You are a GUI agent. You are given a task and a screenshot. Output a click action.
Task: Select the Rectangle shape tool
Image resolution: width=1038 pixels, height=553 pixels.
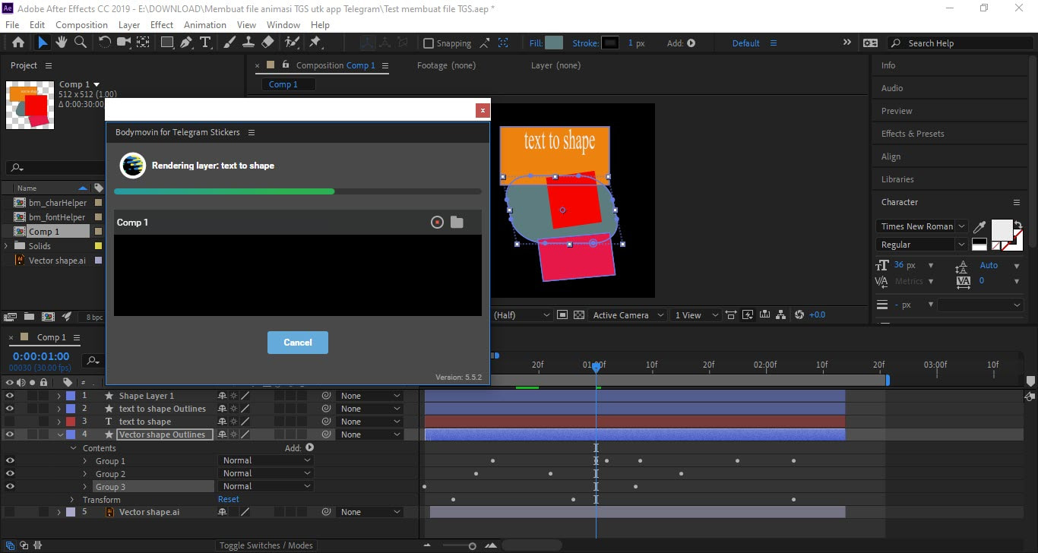tap(167, 43)
